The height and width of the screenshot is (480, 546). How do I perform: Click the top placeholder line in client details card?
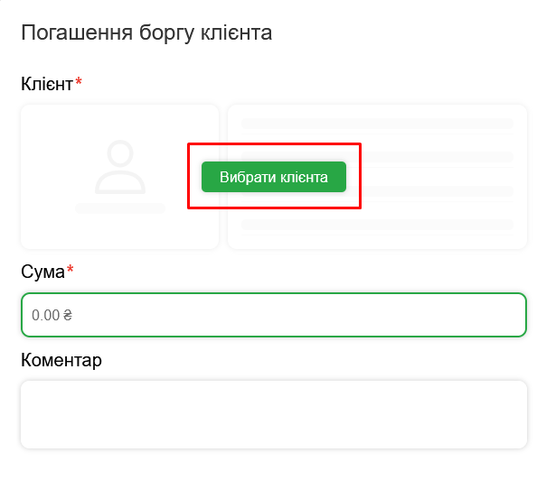(x=377, y=123)
